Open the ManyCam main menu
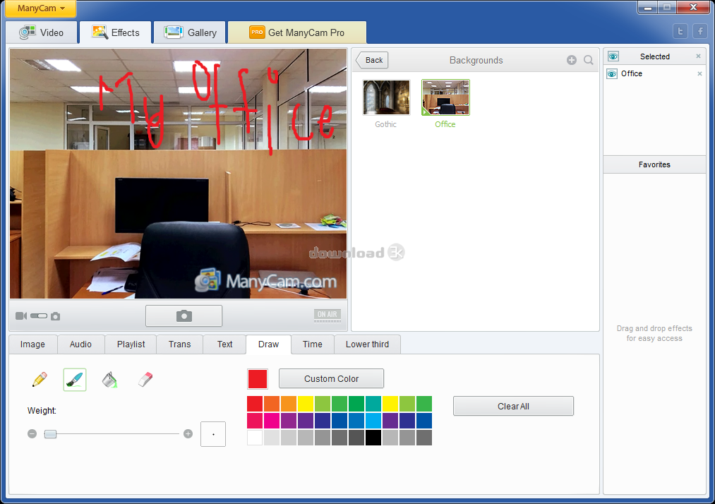Screen dimensions: 715x504 click(x=40, y=9)
